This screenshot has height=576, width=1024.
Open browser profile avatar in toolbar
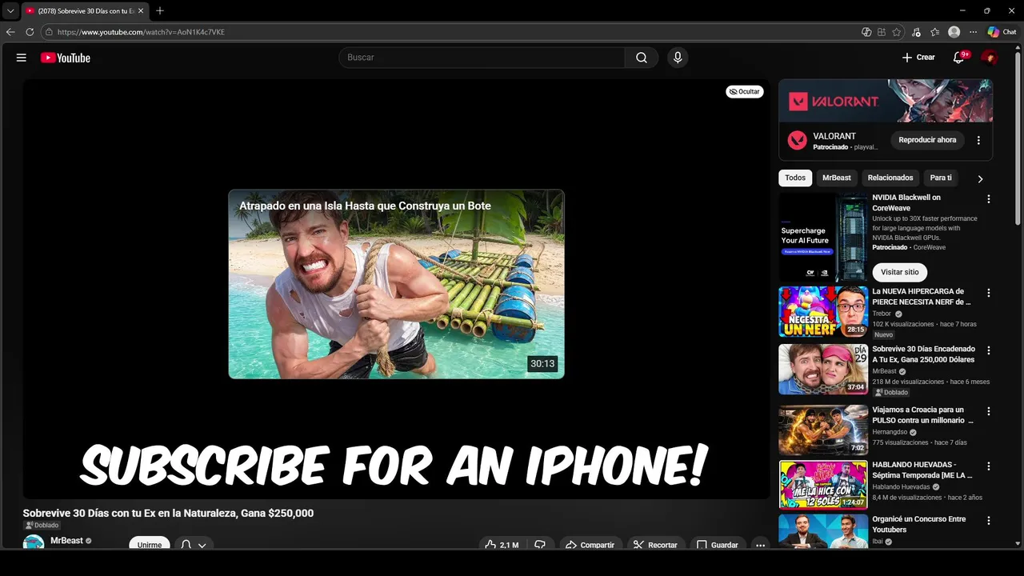click(954, 32)
